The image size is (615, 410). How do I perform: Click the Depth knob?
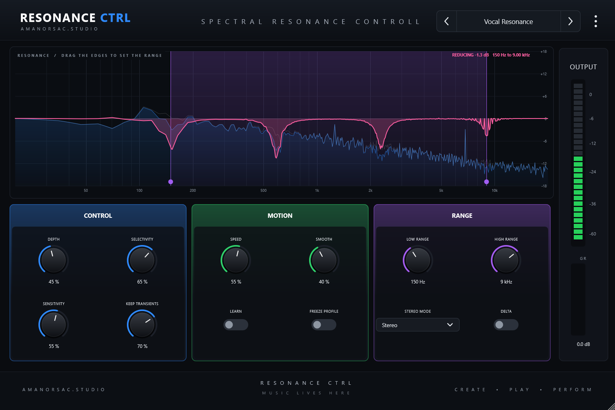coord(54,260)
